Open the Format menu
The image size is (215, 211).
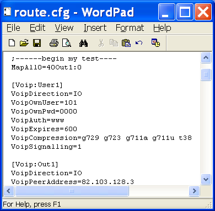tap(130, 28)
